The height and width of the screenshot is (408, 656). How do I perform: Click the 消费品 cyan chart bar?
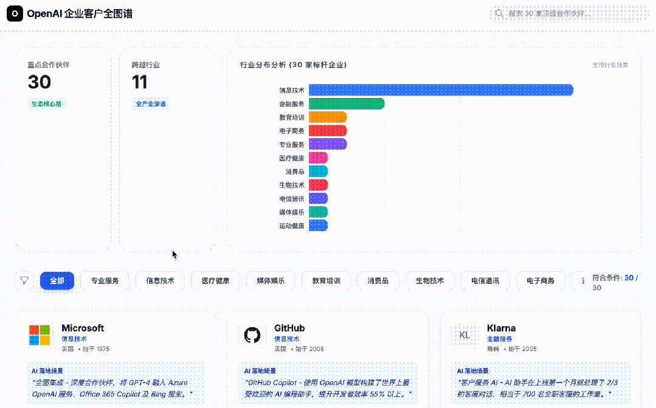pos(319,171)
